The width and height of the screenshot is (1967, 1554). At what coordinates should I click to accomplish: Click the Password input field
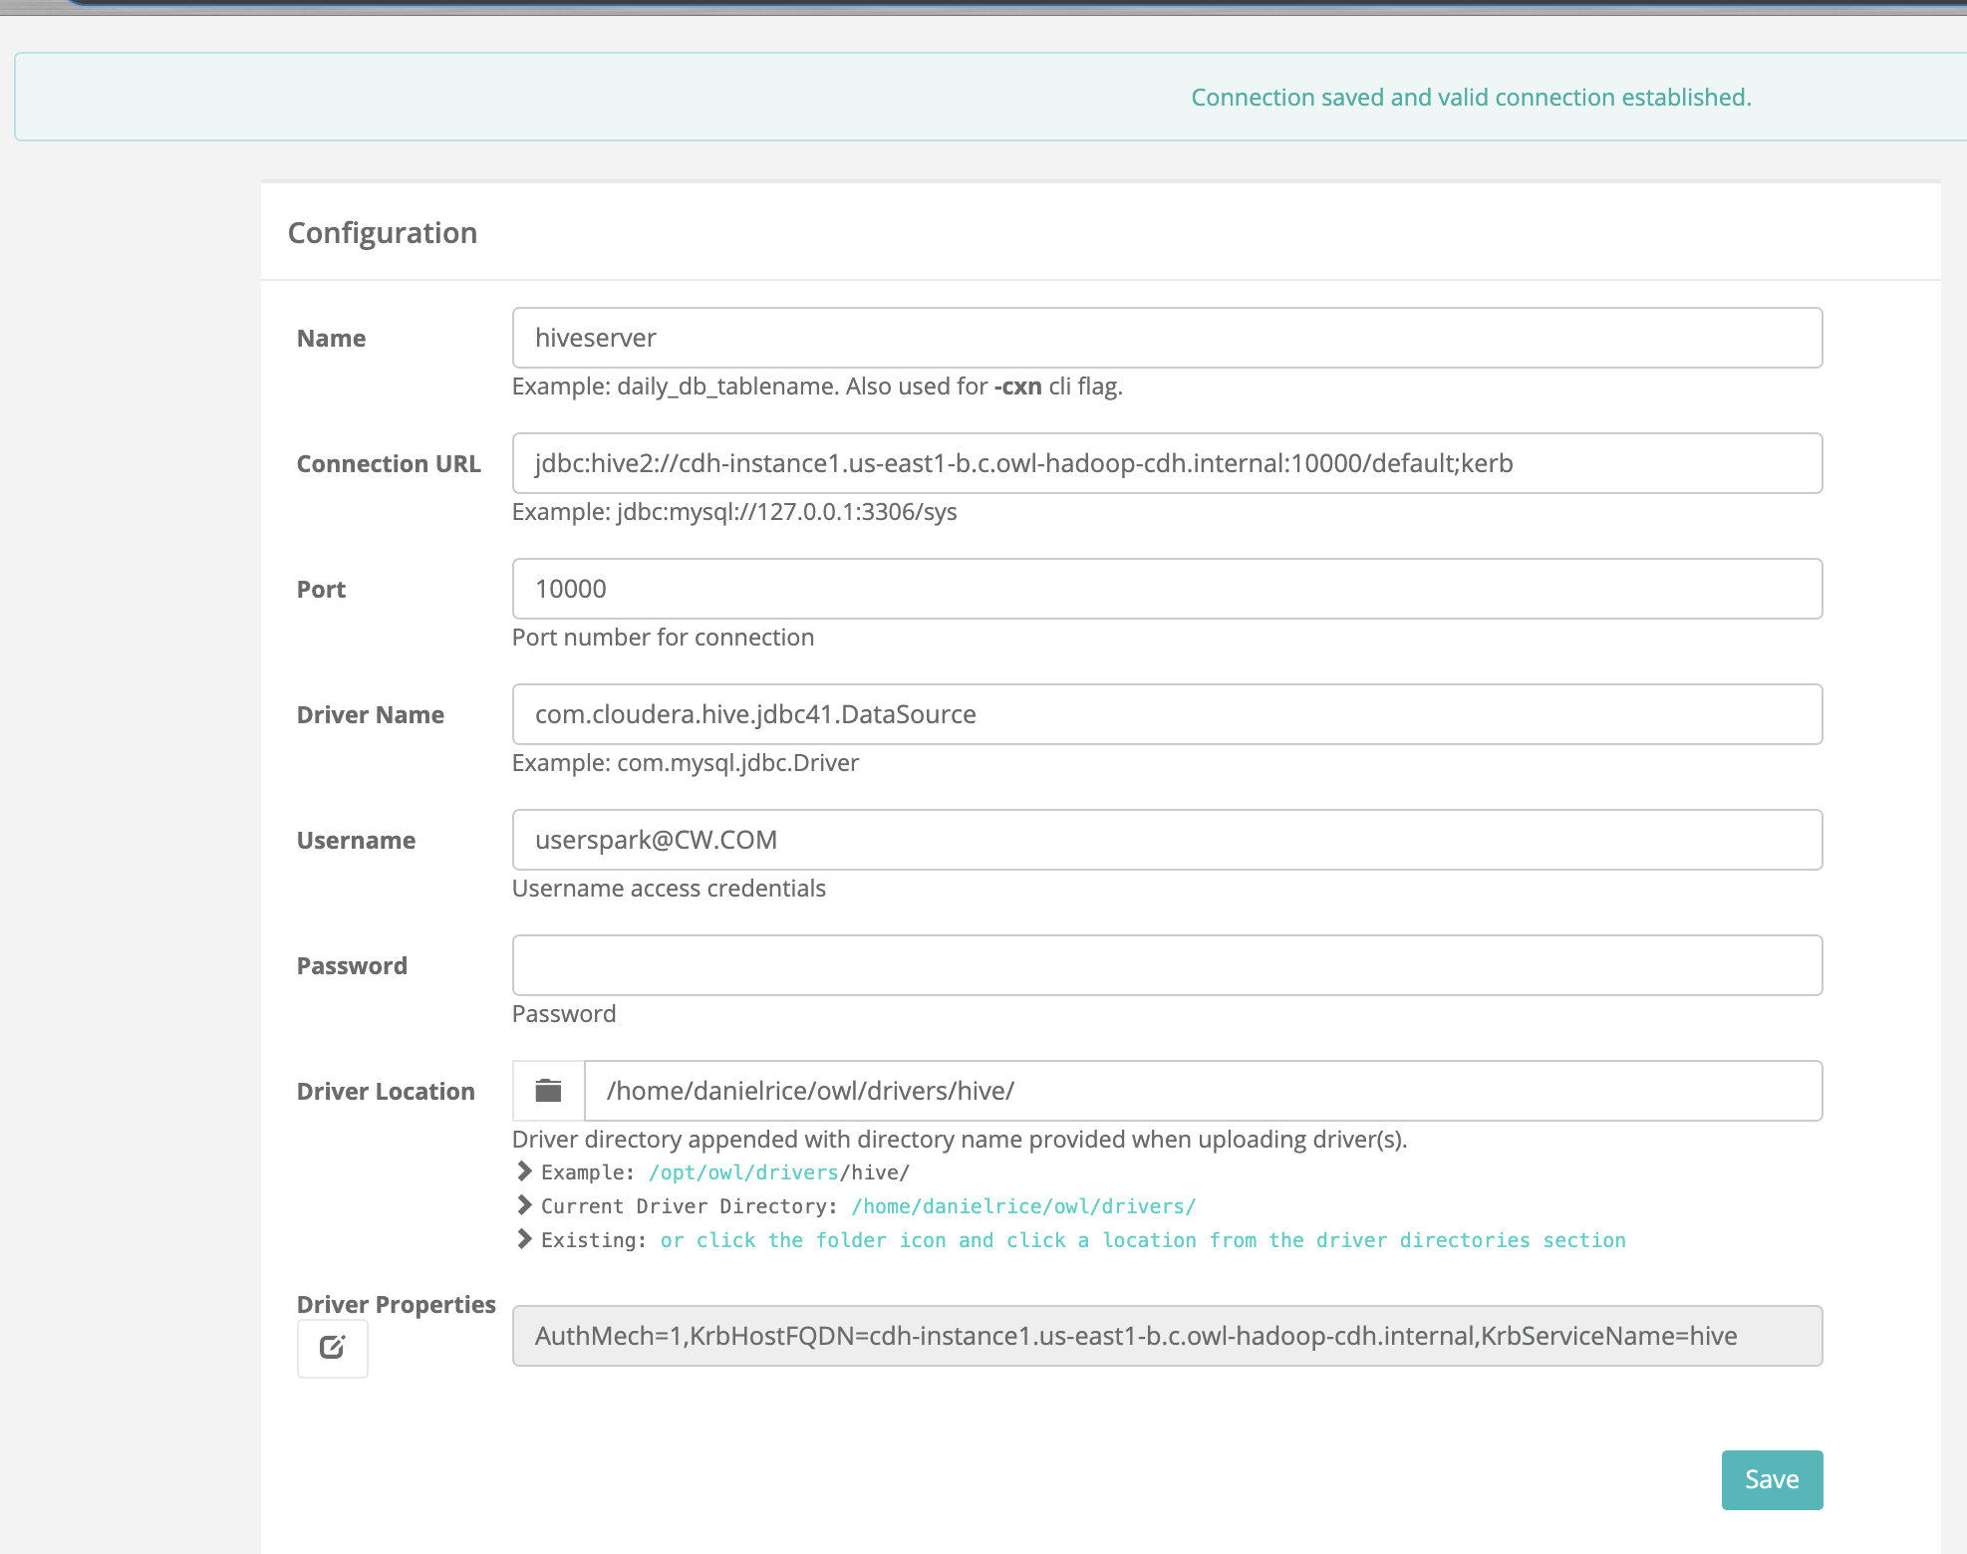click(1167, 963)
